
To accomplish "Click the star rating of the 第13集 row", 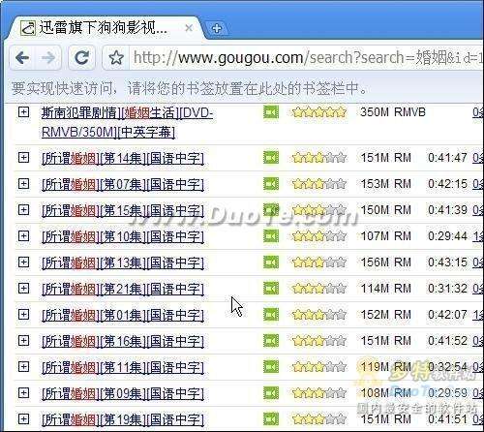I will (319, 262).
